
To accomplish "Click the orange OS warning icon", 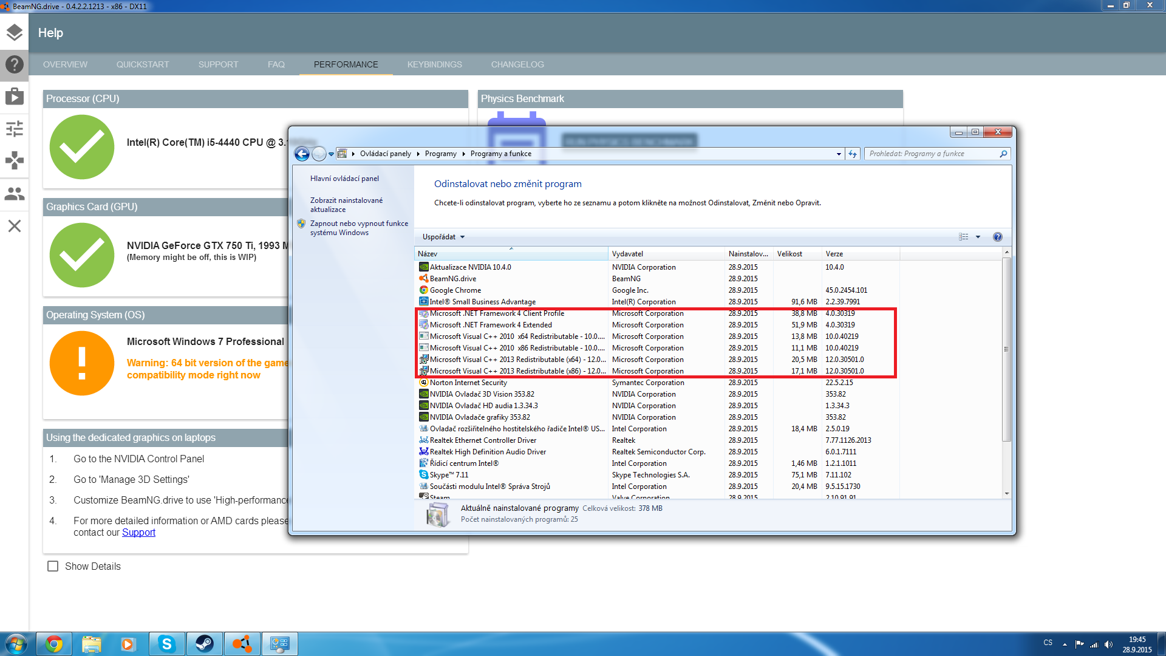I will pos(82,363).
